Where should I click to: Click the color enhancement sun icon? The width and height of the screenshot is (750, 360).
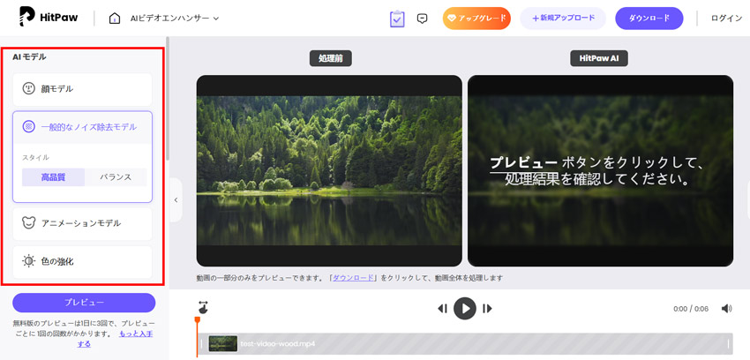point(29,261)
